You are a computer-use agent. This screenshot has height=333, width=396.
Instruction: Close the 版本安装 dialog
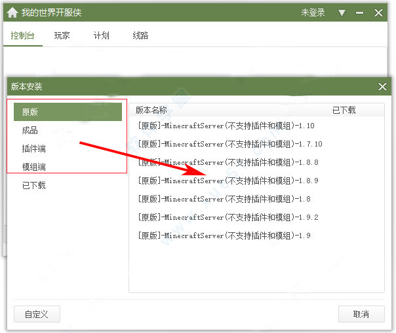382,87
